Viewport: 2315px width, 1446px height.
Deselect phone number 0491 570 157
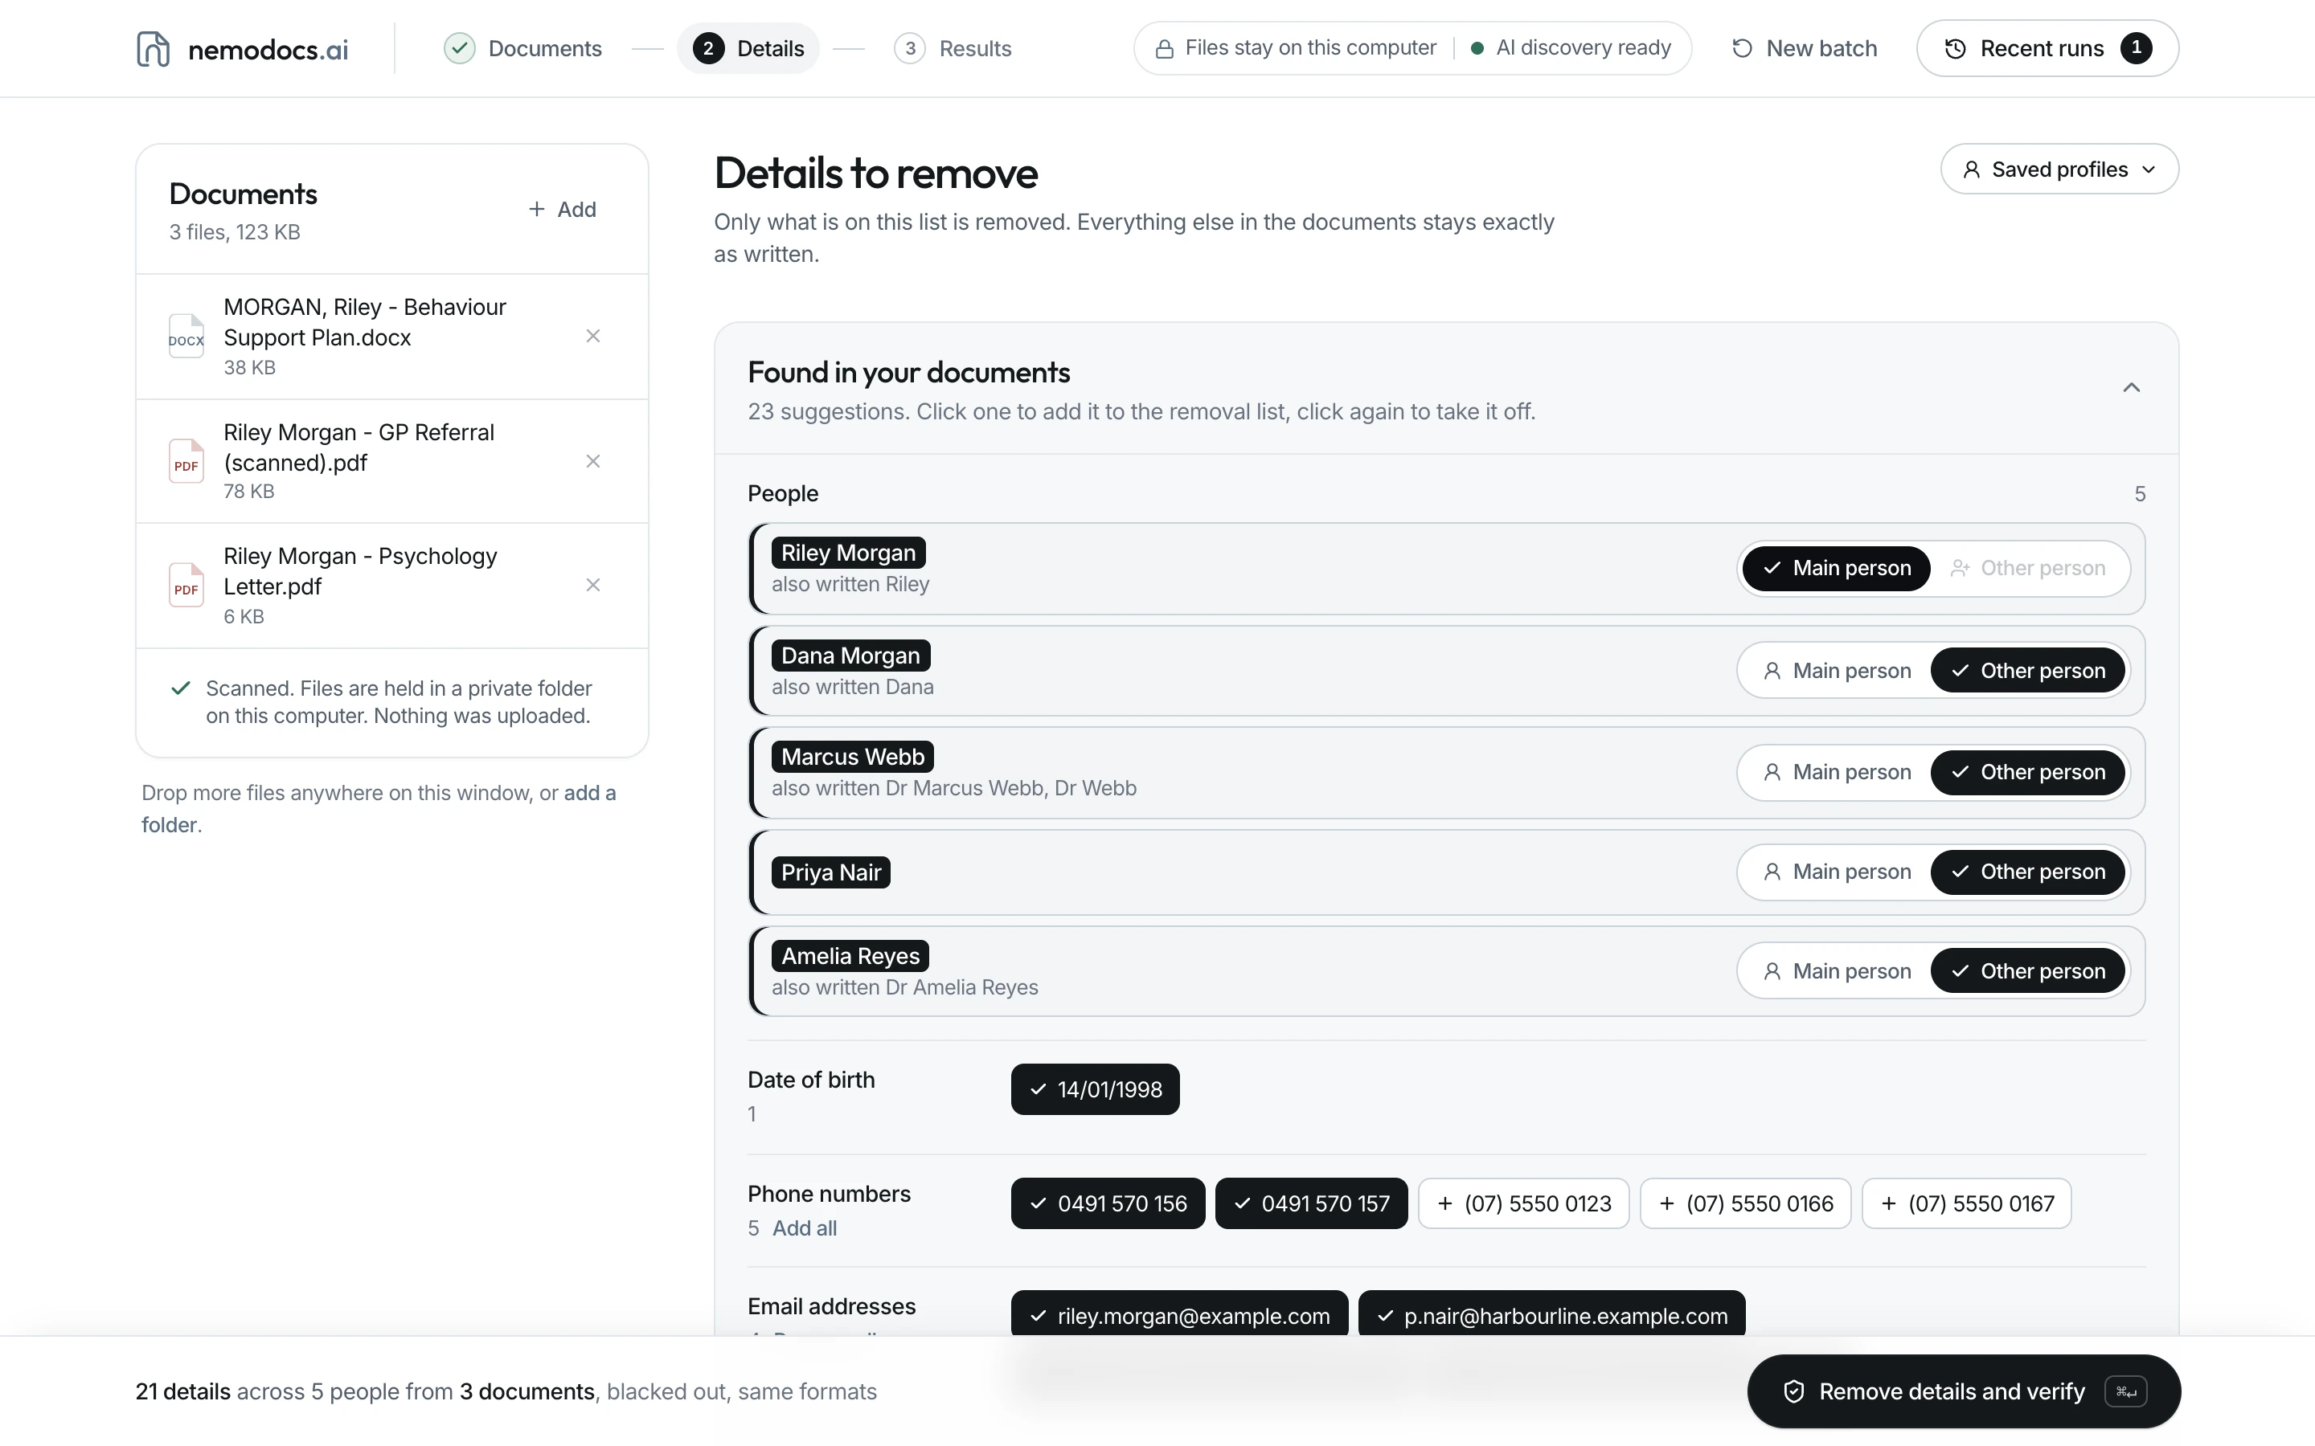coord(1310,1203)
